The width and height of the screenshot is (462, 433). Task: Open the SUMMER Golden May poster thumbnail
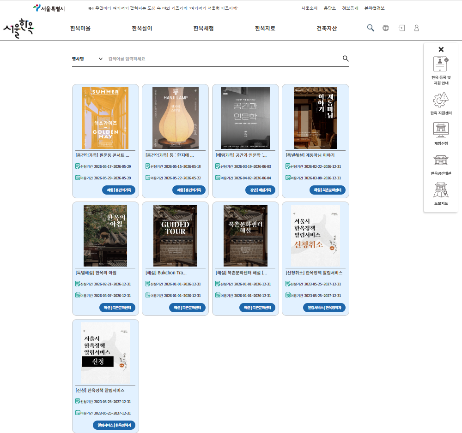tap(105, 118)
